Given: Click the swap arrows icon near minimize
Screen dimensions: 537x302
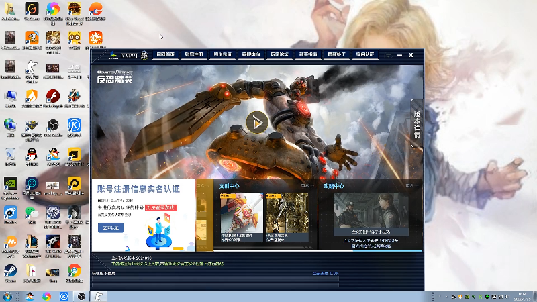Looking at the screenshot, I should pyautogui.click(x=388, y=55).
